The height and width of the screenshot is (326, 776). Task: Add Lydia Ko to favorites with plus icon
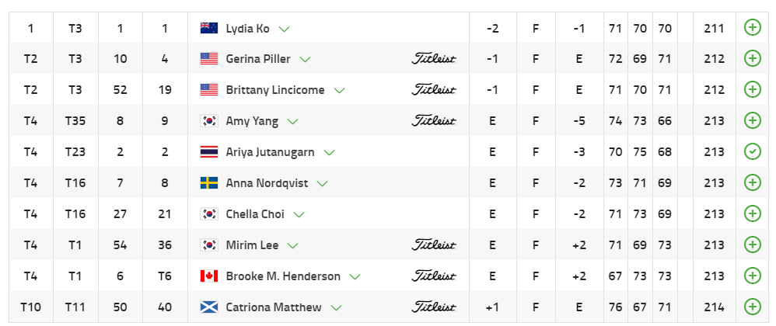[752, 28]
